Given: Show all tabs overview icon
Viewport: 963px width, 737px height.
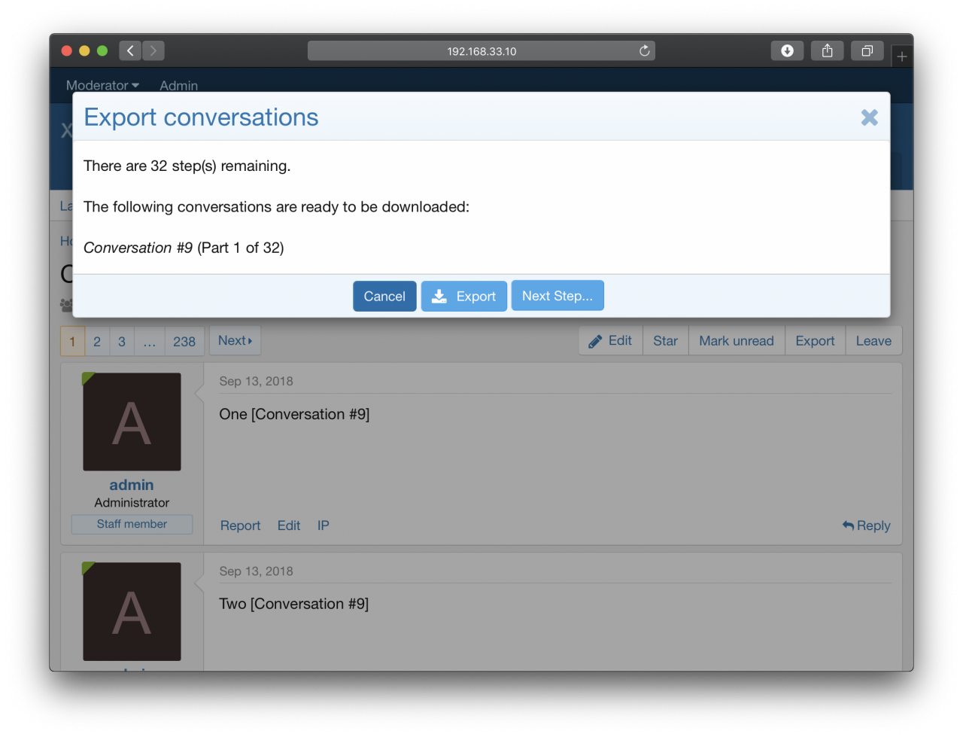Looking at the screenshot, I should click(867, 51).
